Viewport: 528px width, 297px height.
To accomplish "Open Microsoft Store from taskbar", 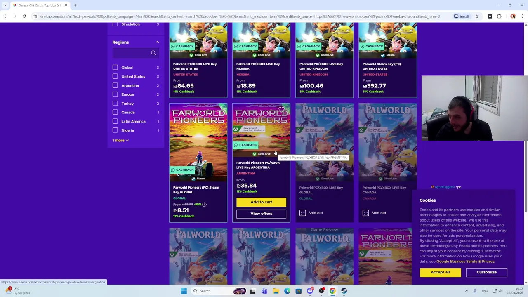I will click(298, 291).
